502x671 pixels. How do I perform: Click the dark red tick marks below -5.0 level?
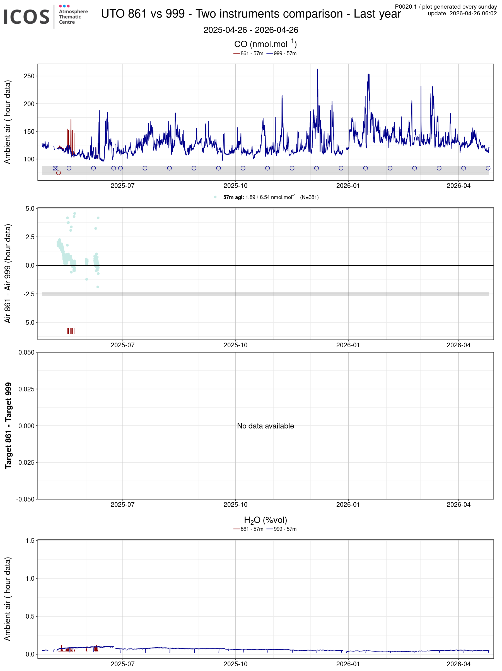(x=71, y=331)
